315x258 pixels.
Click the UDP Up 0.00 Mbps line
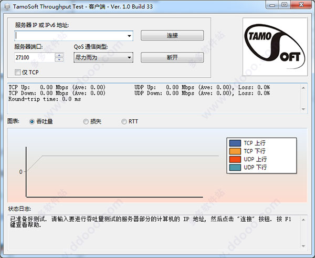pyautogui.click(x=202, y=87)
